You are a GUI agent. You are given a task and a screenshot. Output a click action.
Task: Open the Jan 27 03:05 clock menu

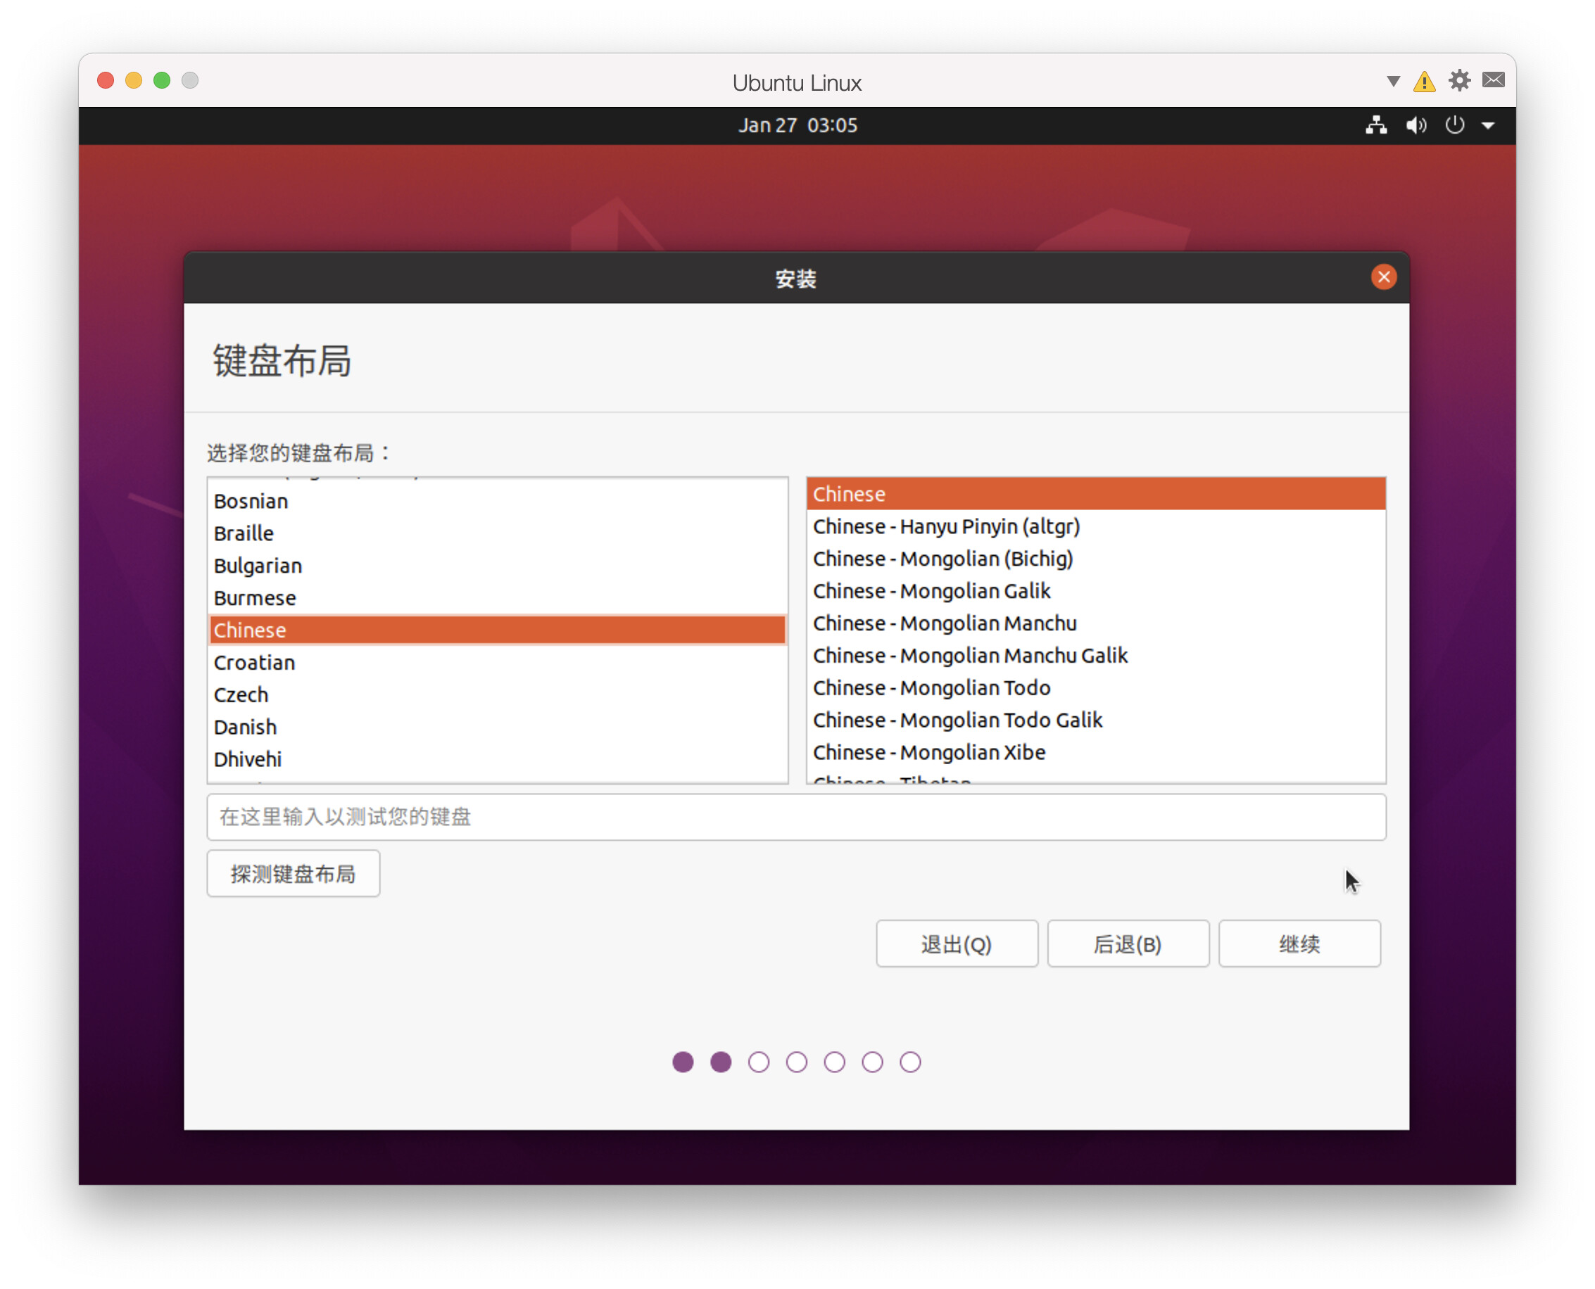coord(797,125)
